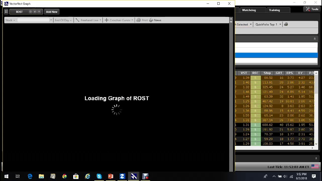This screenshot has width=322, height=181.
Task: Open the QuickFolio Top: 1 dropdown
Action: coord(268,24)
